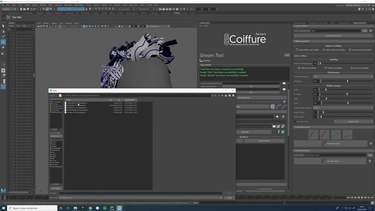375x211 pixels.
Task: Click the paste ribbon preset wide button
Action: coord(330,144)
